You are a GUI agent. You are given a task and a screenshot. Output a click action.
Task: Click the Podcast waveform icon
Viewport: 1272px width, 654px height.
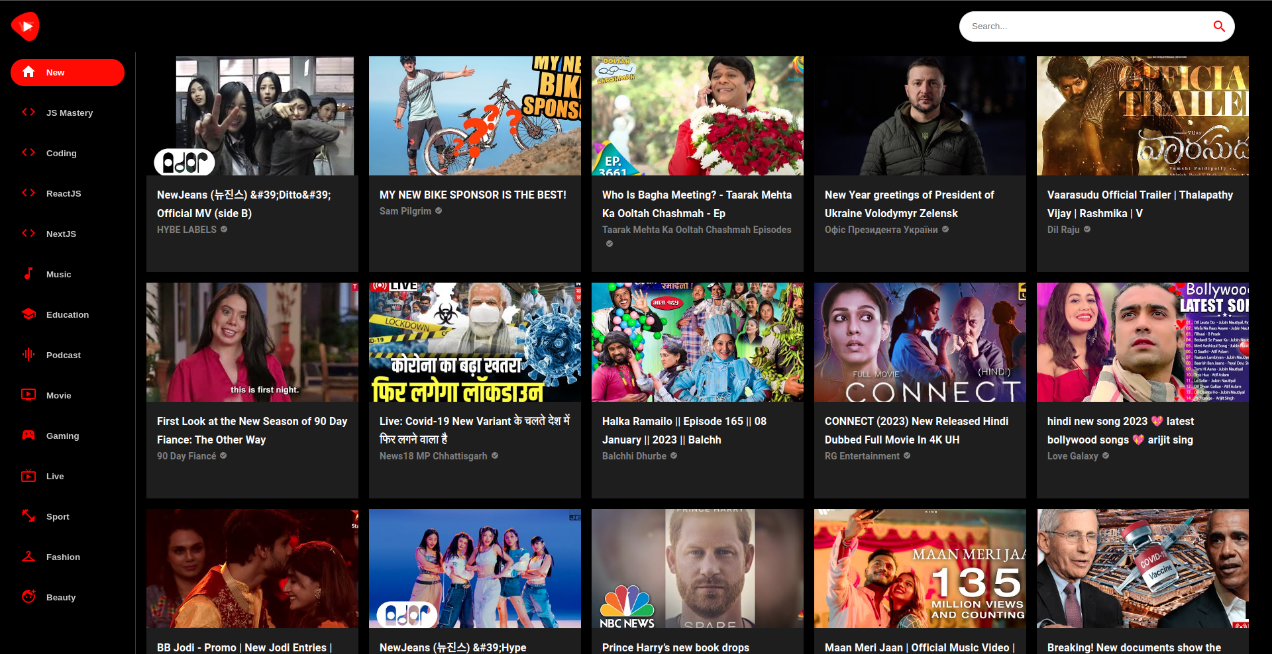[x=28, y=355]
